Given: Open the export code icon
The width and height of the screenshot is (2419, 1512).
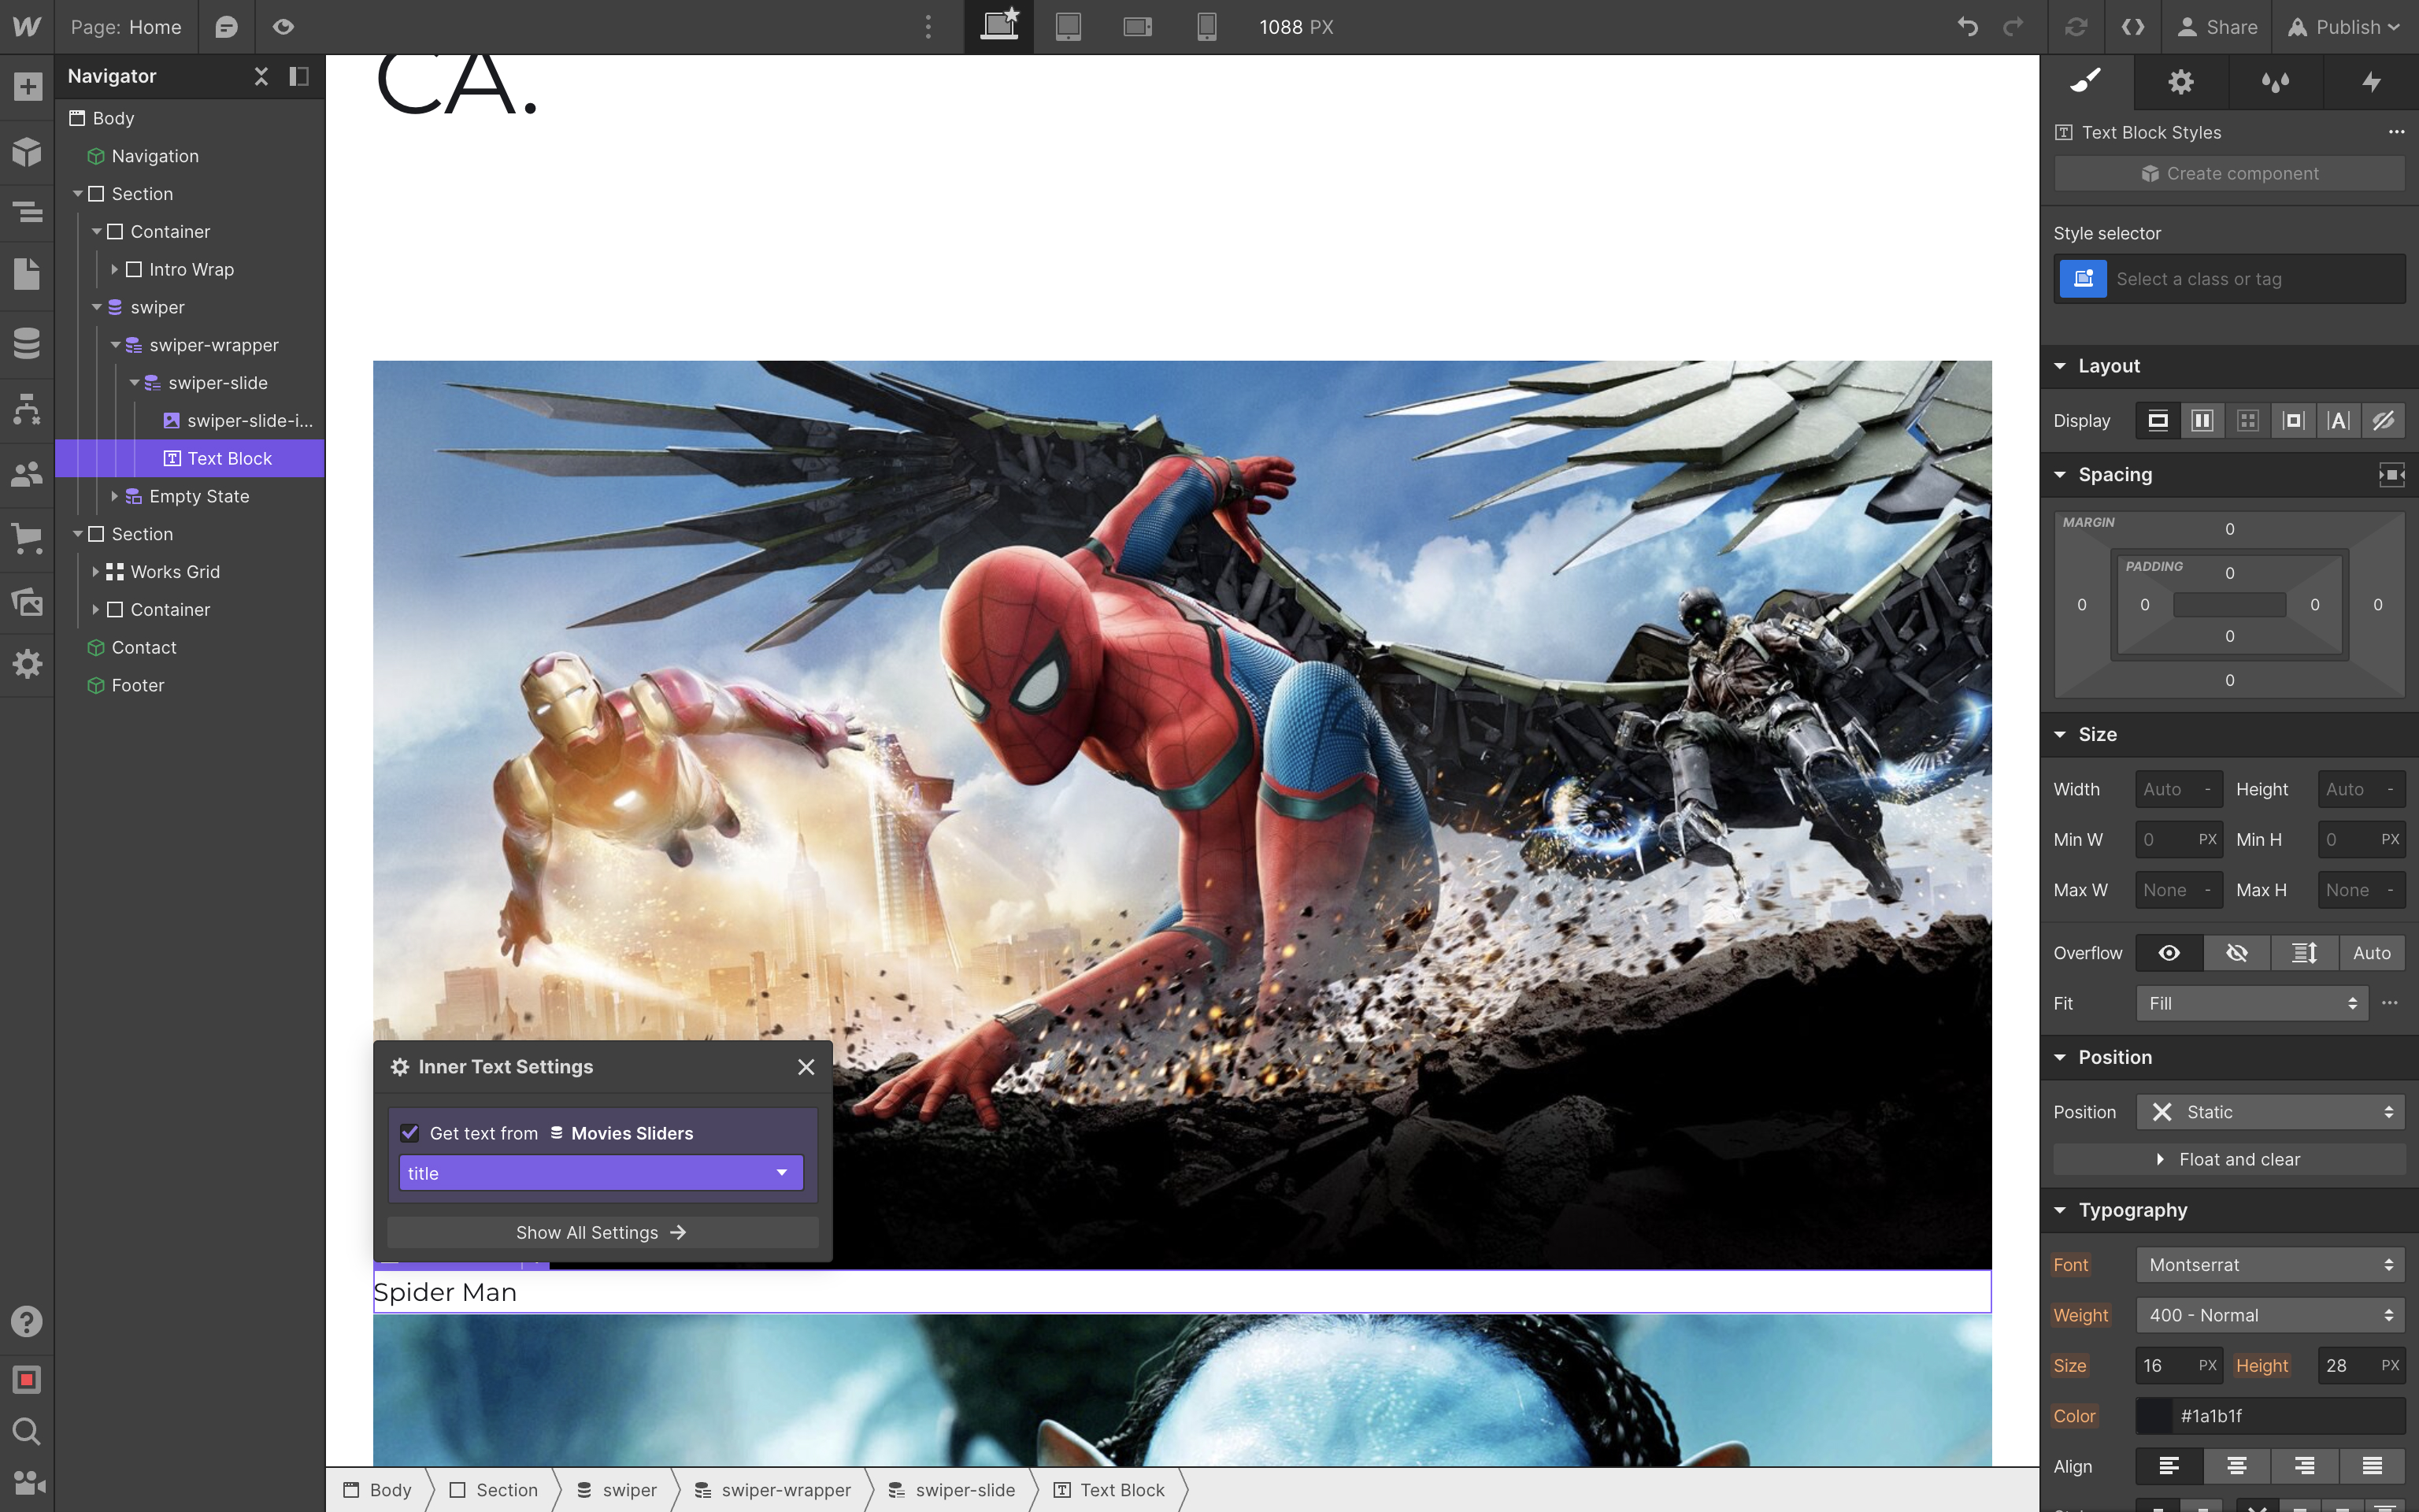Looking at the screenshot, I should point(2132,27).
